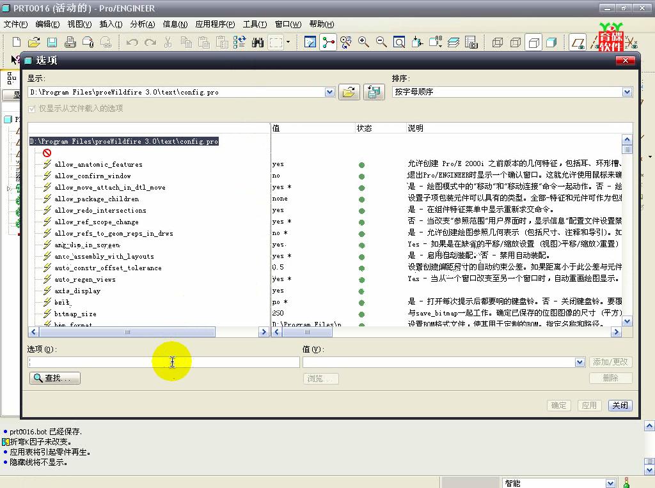This screenshot has width=655, height=488.
Task: Open the 视图 menu
Action: 79,24
